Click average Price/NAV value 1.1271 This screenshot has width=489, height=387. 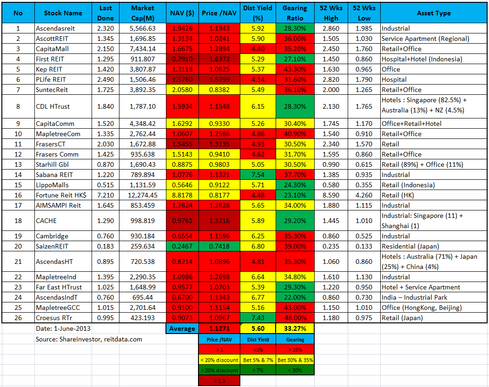[x=219, y=328]
